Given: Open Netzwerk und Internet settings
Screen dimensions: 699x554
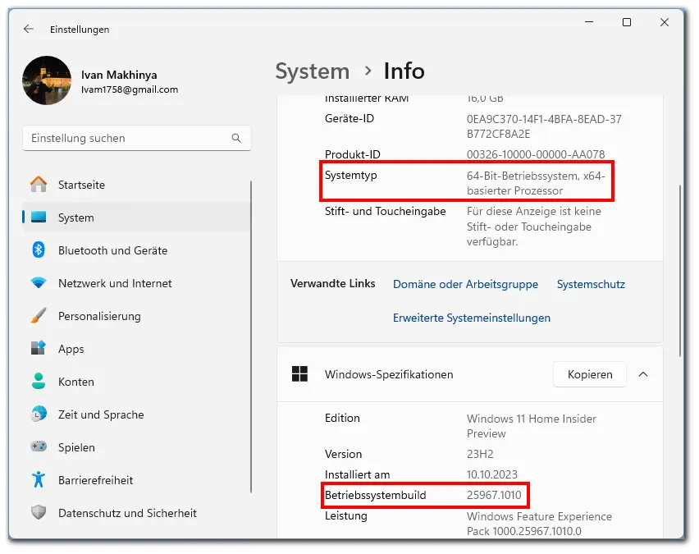Looking at the screenshot, I should (136, 283).
